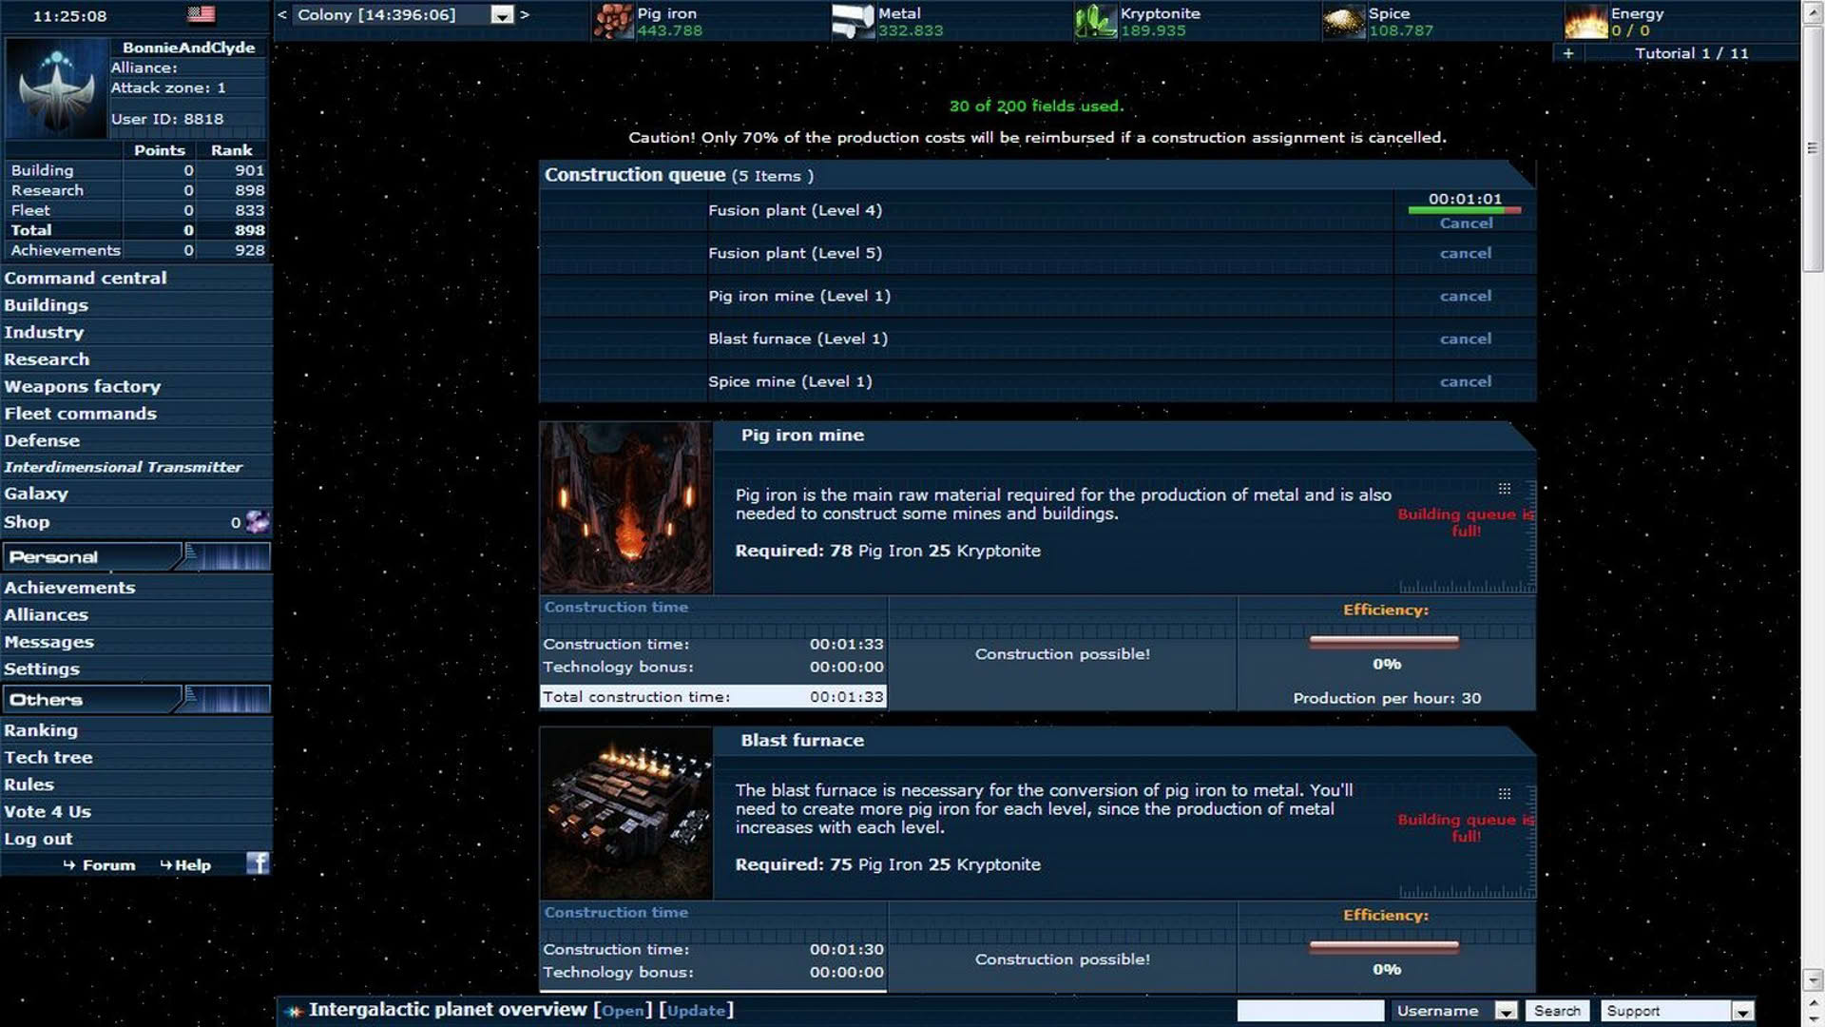Open Command central

click(86, 278)
